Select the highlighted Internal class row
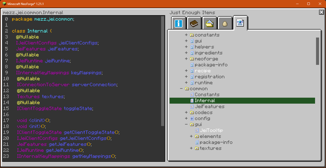The height and width of the screenshot is (168, 326). click(242, 101)
